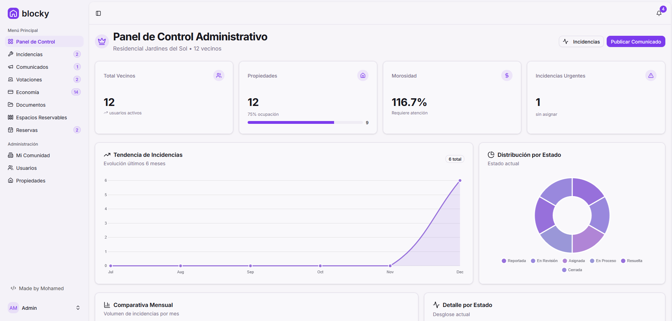Go to Espacios Reservables
The width and height of the screenshot is (672, 321).
41,118
